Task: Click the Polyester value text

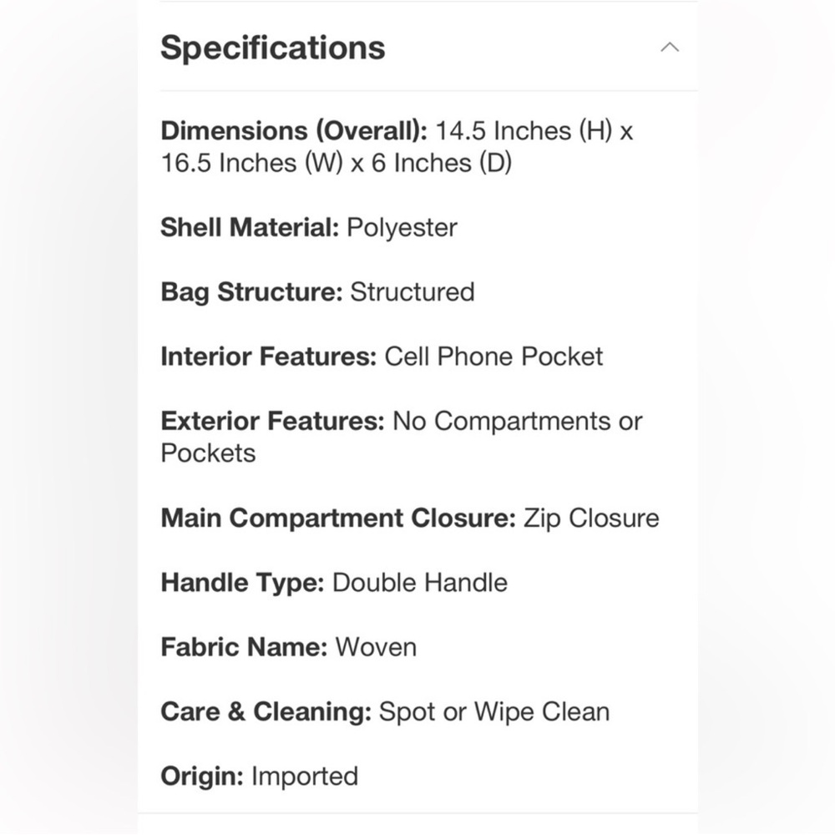Action: point(402,229)
